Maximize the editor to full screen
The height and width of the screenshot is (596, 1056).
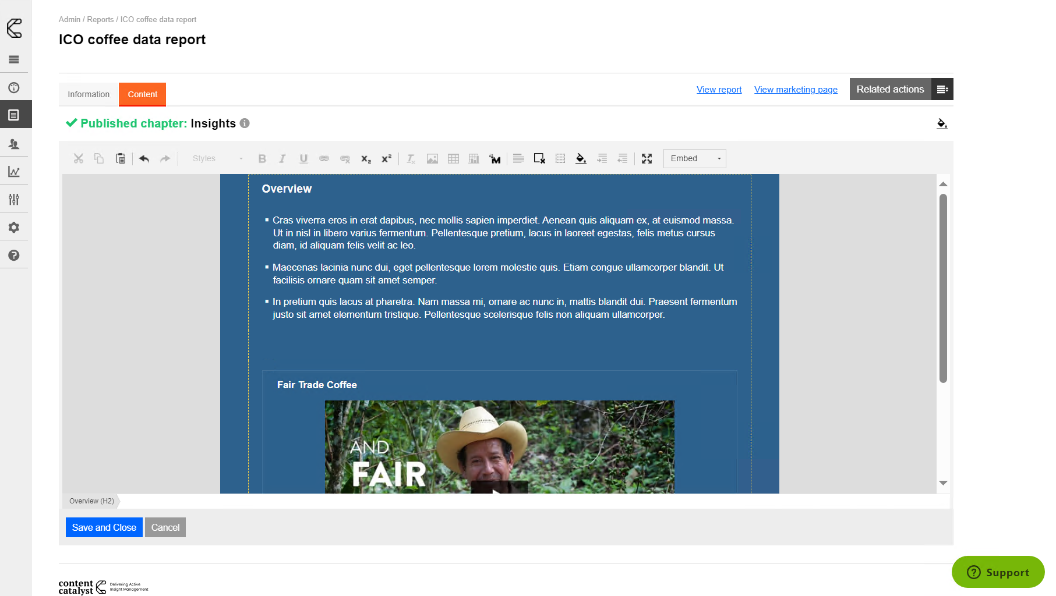647,158
